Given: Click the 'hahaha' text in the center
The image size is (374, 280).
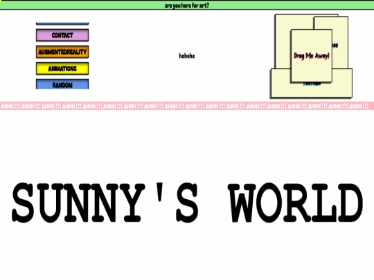Looking at the screenshot, I should (187, 56).
